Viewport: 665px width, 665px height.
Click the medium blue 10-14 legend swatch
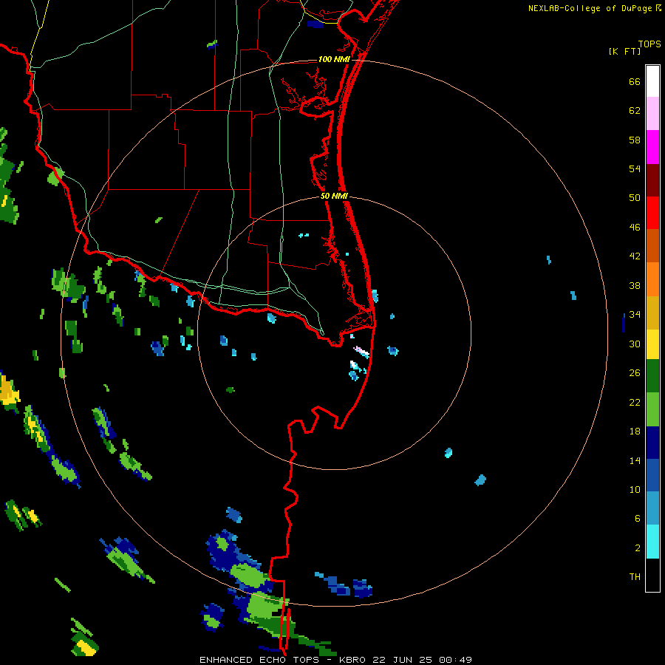pyautogui.click(x=652, y=475)
